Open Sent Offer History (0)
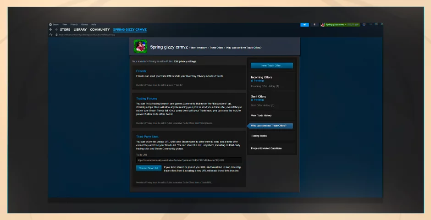 (263, 105)
